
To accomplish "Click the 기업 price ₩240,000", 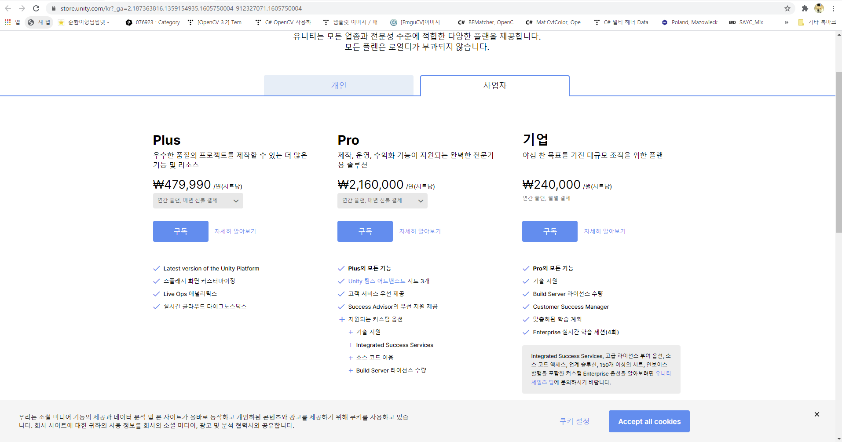I will click(x=551, y=185).
